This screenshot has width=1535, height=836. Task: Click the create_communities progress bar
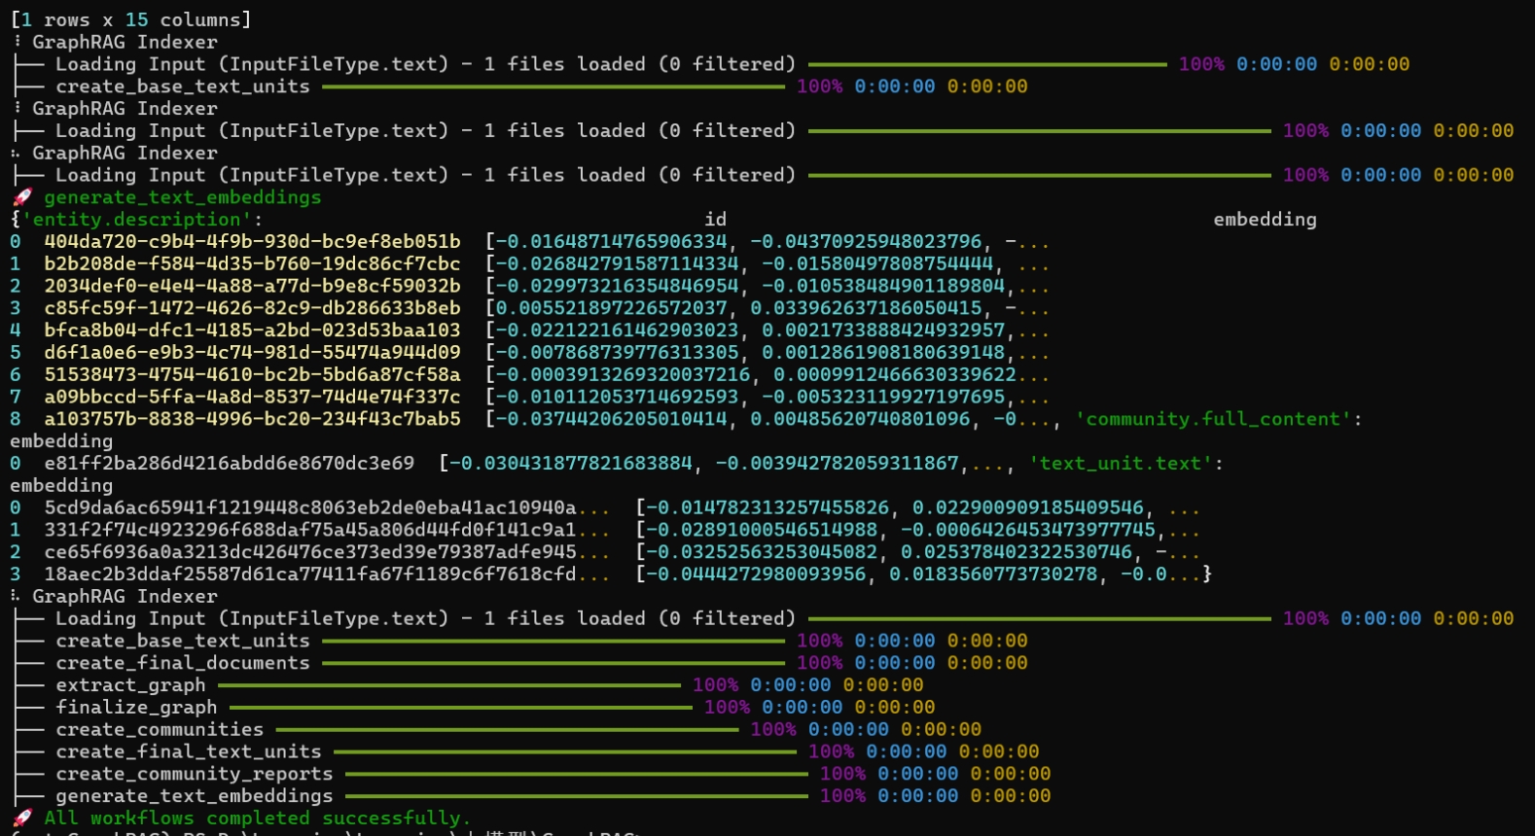507,729
